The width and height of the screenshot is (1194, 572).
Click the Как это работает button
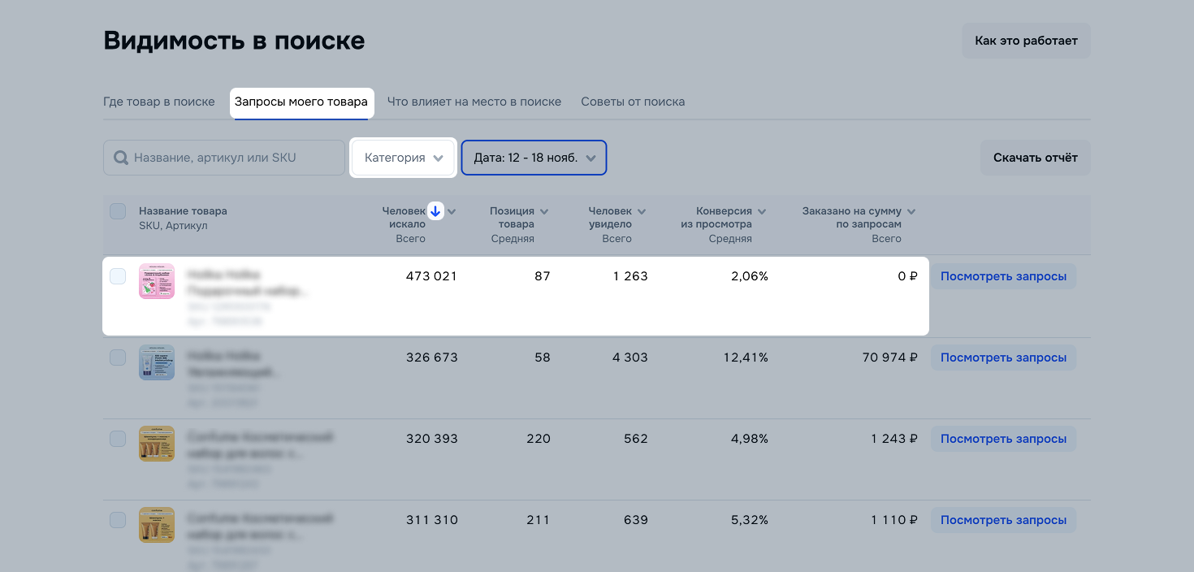[x=1026, y=41]
